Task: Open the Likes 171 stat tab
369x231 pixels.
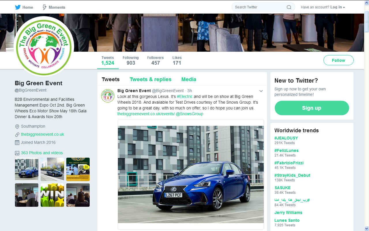Action: coord(177,61)
